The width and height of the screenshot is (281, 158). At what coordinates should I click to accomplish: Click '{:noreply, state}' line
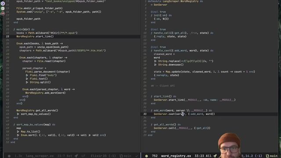coord(166,75)
